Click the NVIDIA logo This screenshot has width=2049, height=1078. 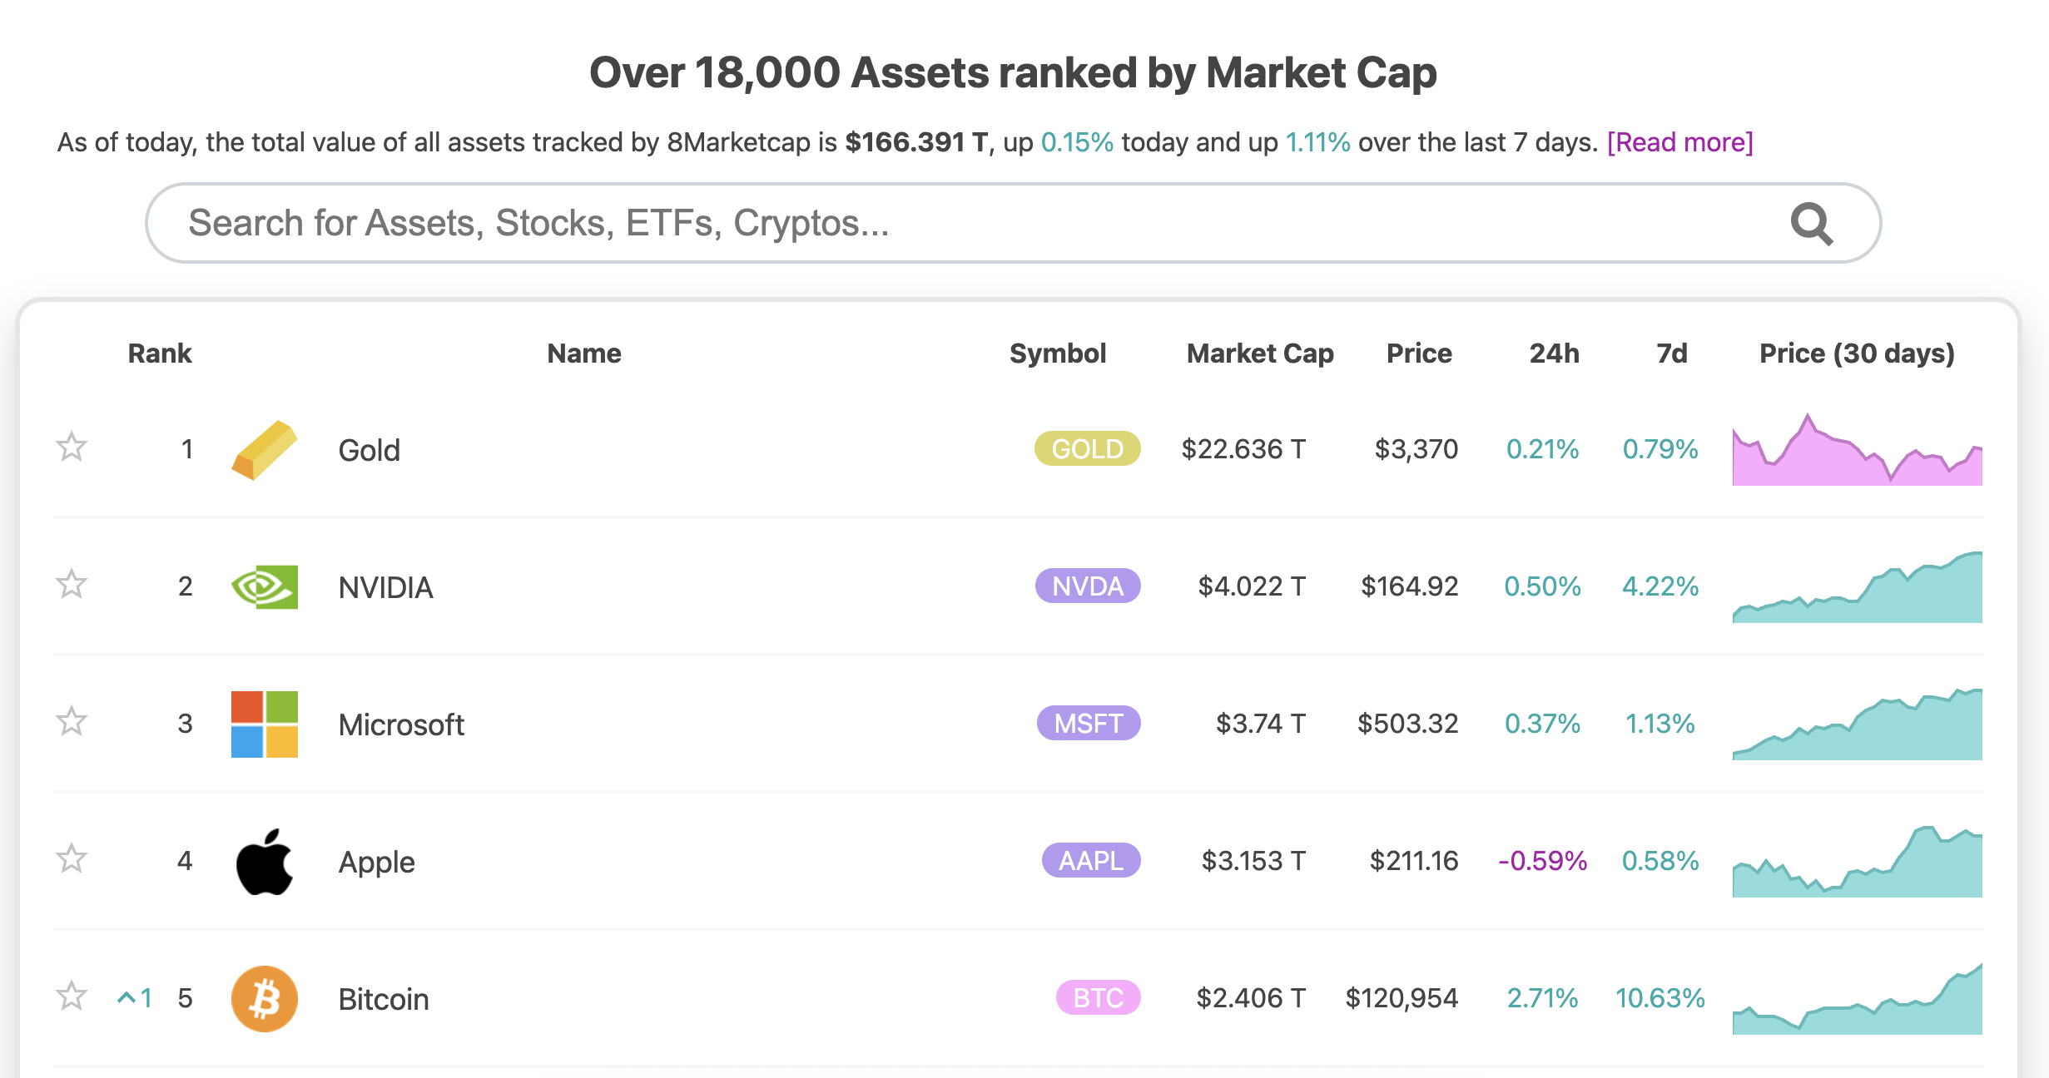(x=265, y=586)
